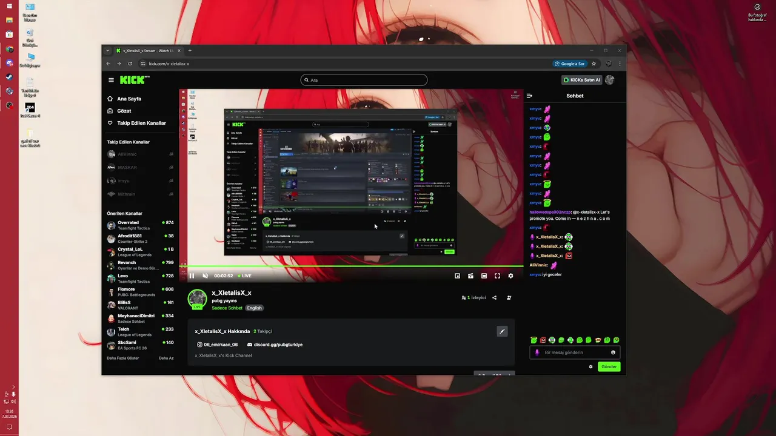Open recommended channel Crystal_LoL

[140, 252]
